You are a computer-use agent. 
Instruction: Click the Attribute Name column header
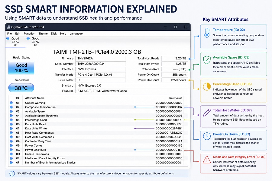pyautogui.click(x=35, y=98)
